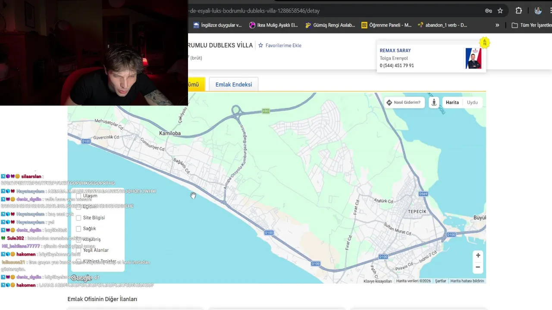
Task: Open the Gümüş Rengi Asılab bookmark
Action: tap(330, 25)
